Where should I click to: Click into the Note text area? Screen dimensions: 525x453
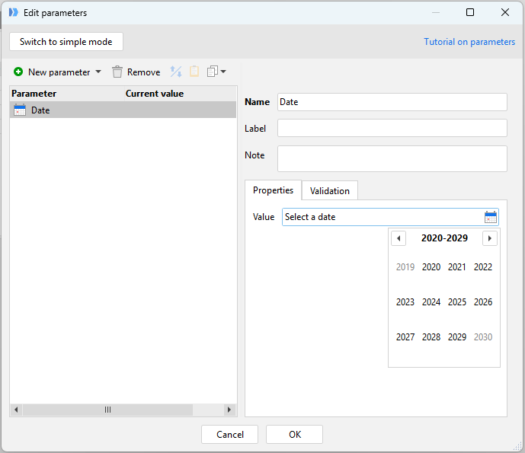tap(392, 158)
